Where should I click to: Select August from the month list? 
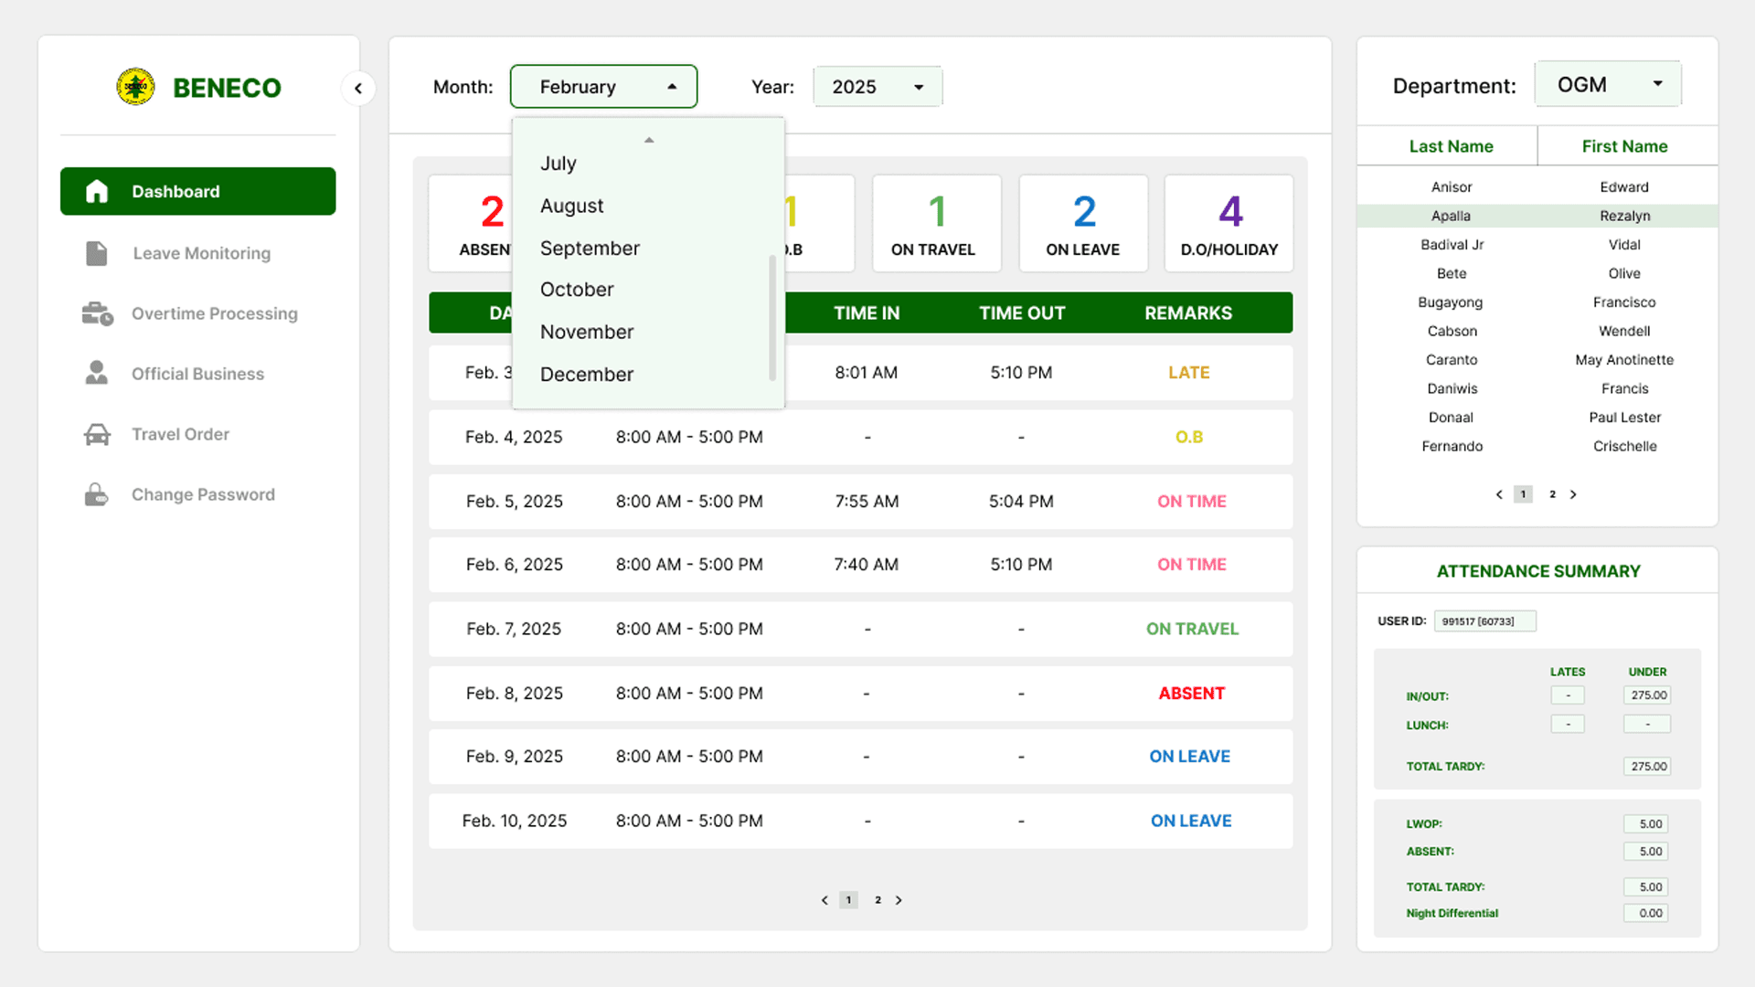tap(571, 206)
